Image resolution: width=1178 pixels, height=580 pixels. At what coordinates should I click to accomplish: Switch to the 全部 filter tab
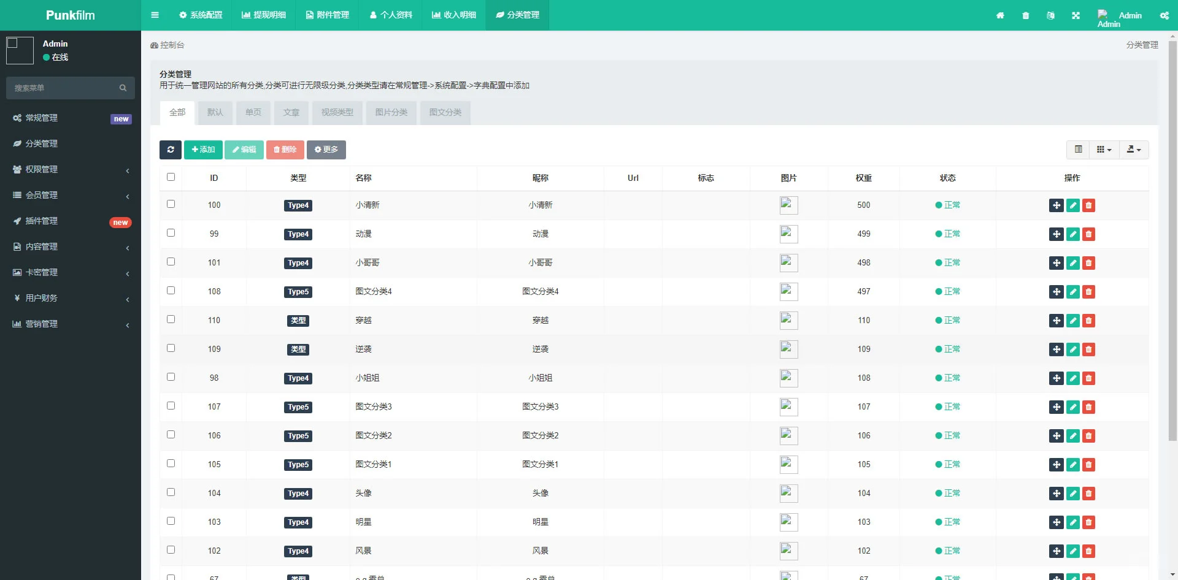pos(177,113)
